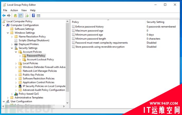Click the Account Policies folder icon

click(x=20, y=52)
